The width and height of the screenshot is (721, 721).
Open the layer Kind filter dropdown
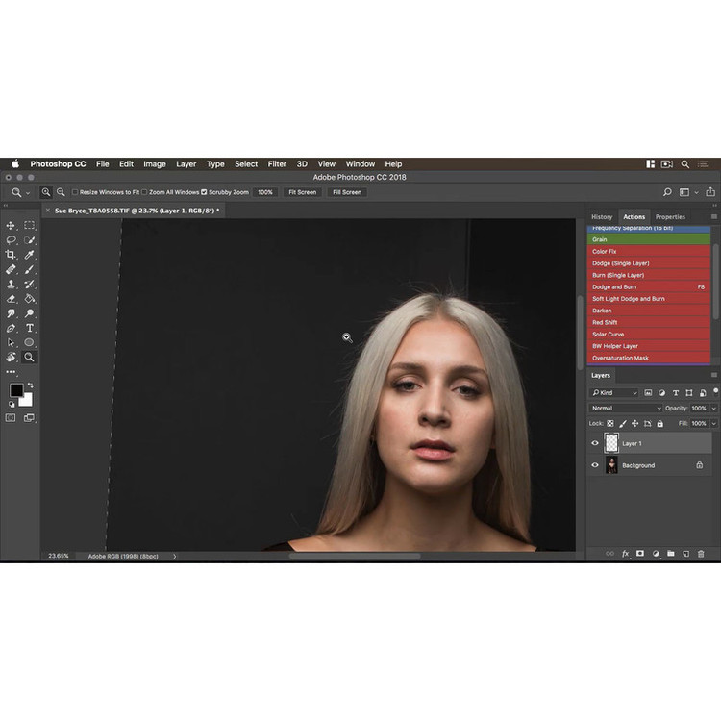pos(615,393)
